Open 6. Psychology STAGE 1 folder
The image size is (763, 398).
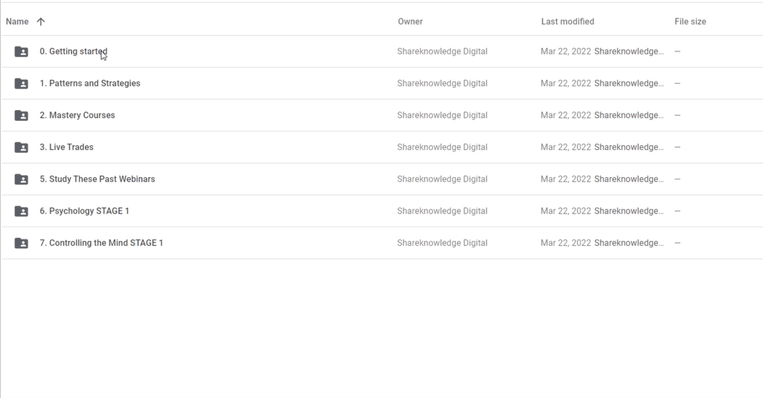(x=84, y=211)
